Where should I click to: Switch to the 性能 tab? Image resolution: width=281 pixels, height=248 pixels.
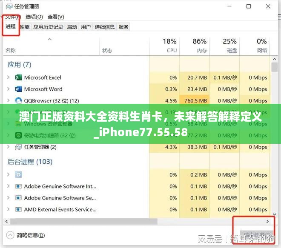[x=25, y=27]
